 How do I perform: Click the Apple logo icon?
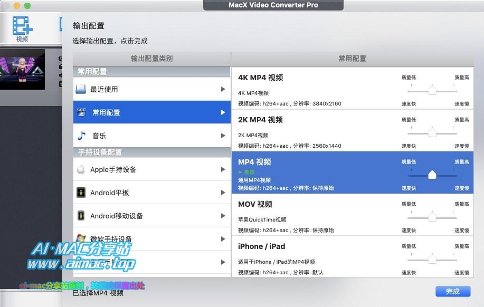point(81,169)
